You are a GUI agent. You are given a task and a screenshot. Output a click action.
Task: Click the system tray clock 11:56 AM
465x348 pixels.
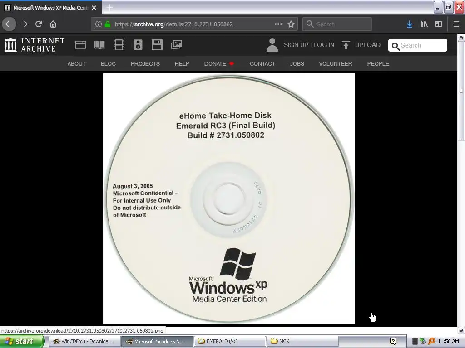coord(448,341)
